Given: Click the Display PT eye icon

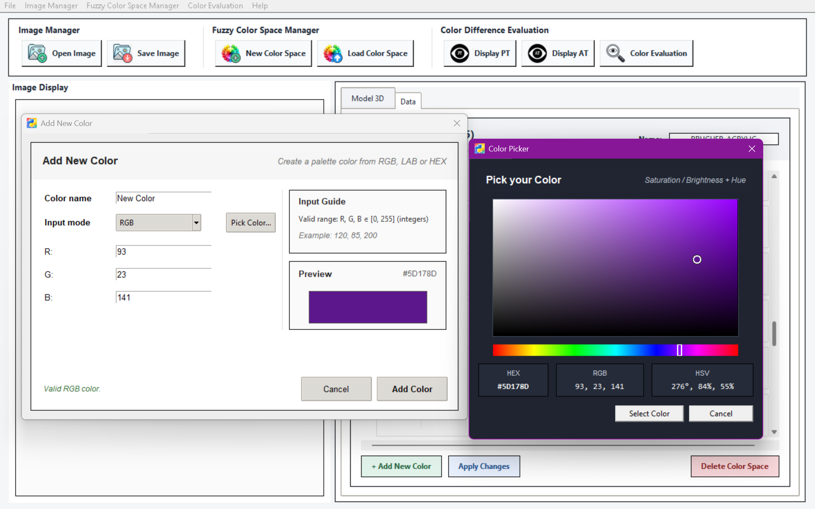Looking at the screenshot, I should [459, 53].
